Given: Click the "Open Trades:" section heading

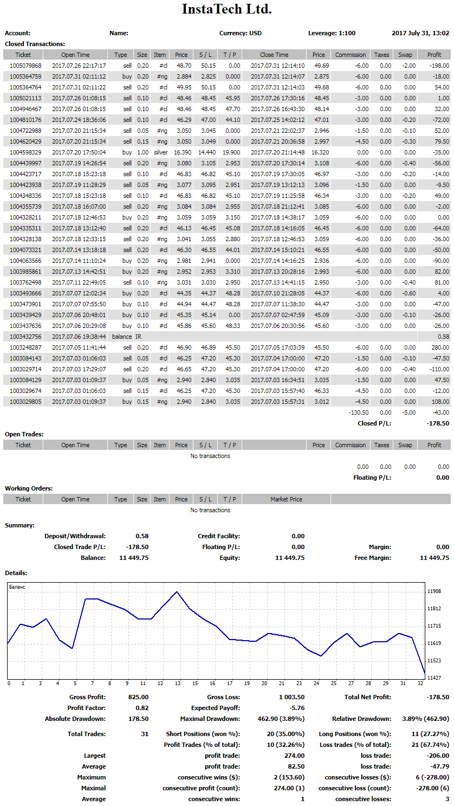Looking at the screenshot, I should point(24,434).
